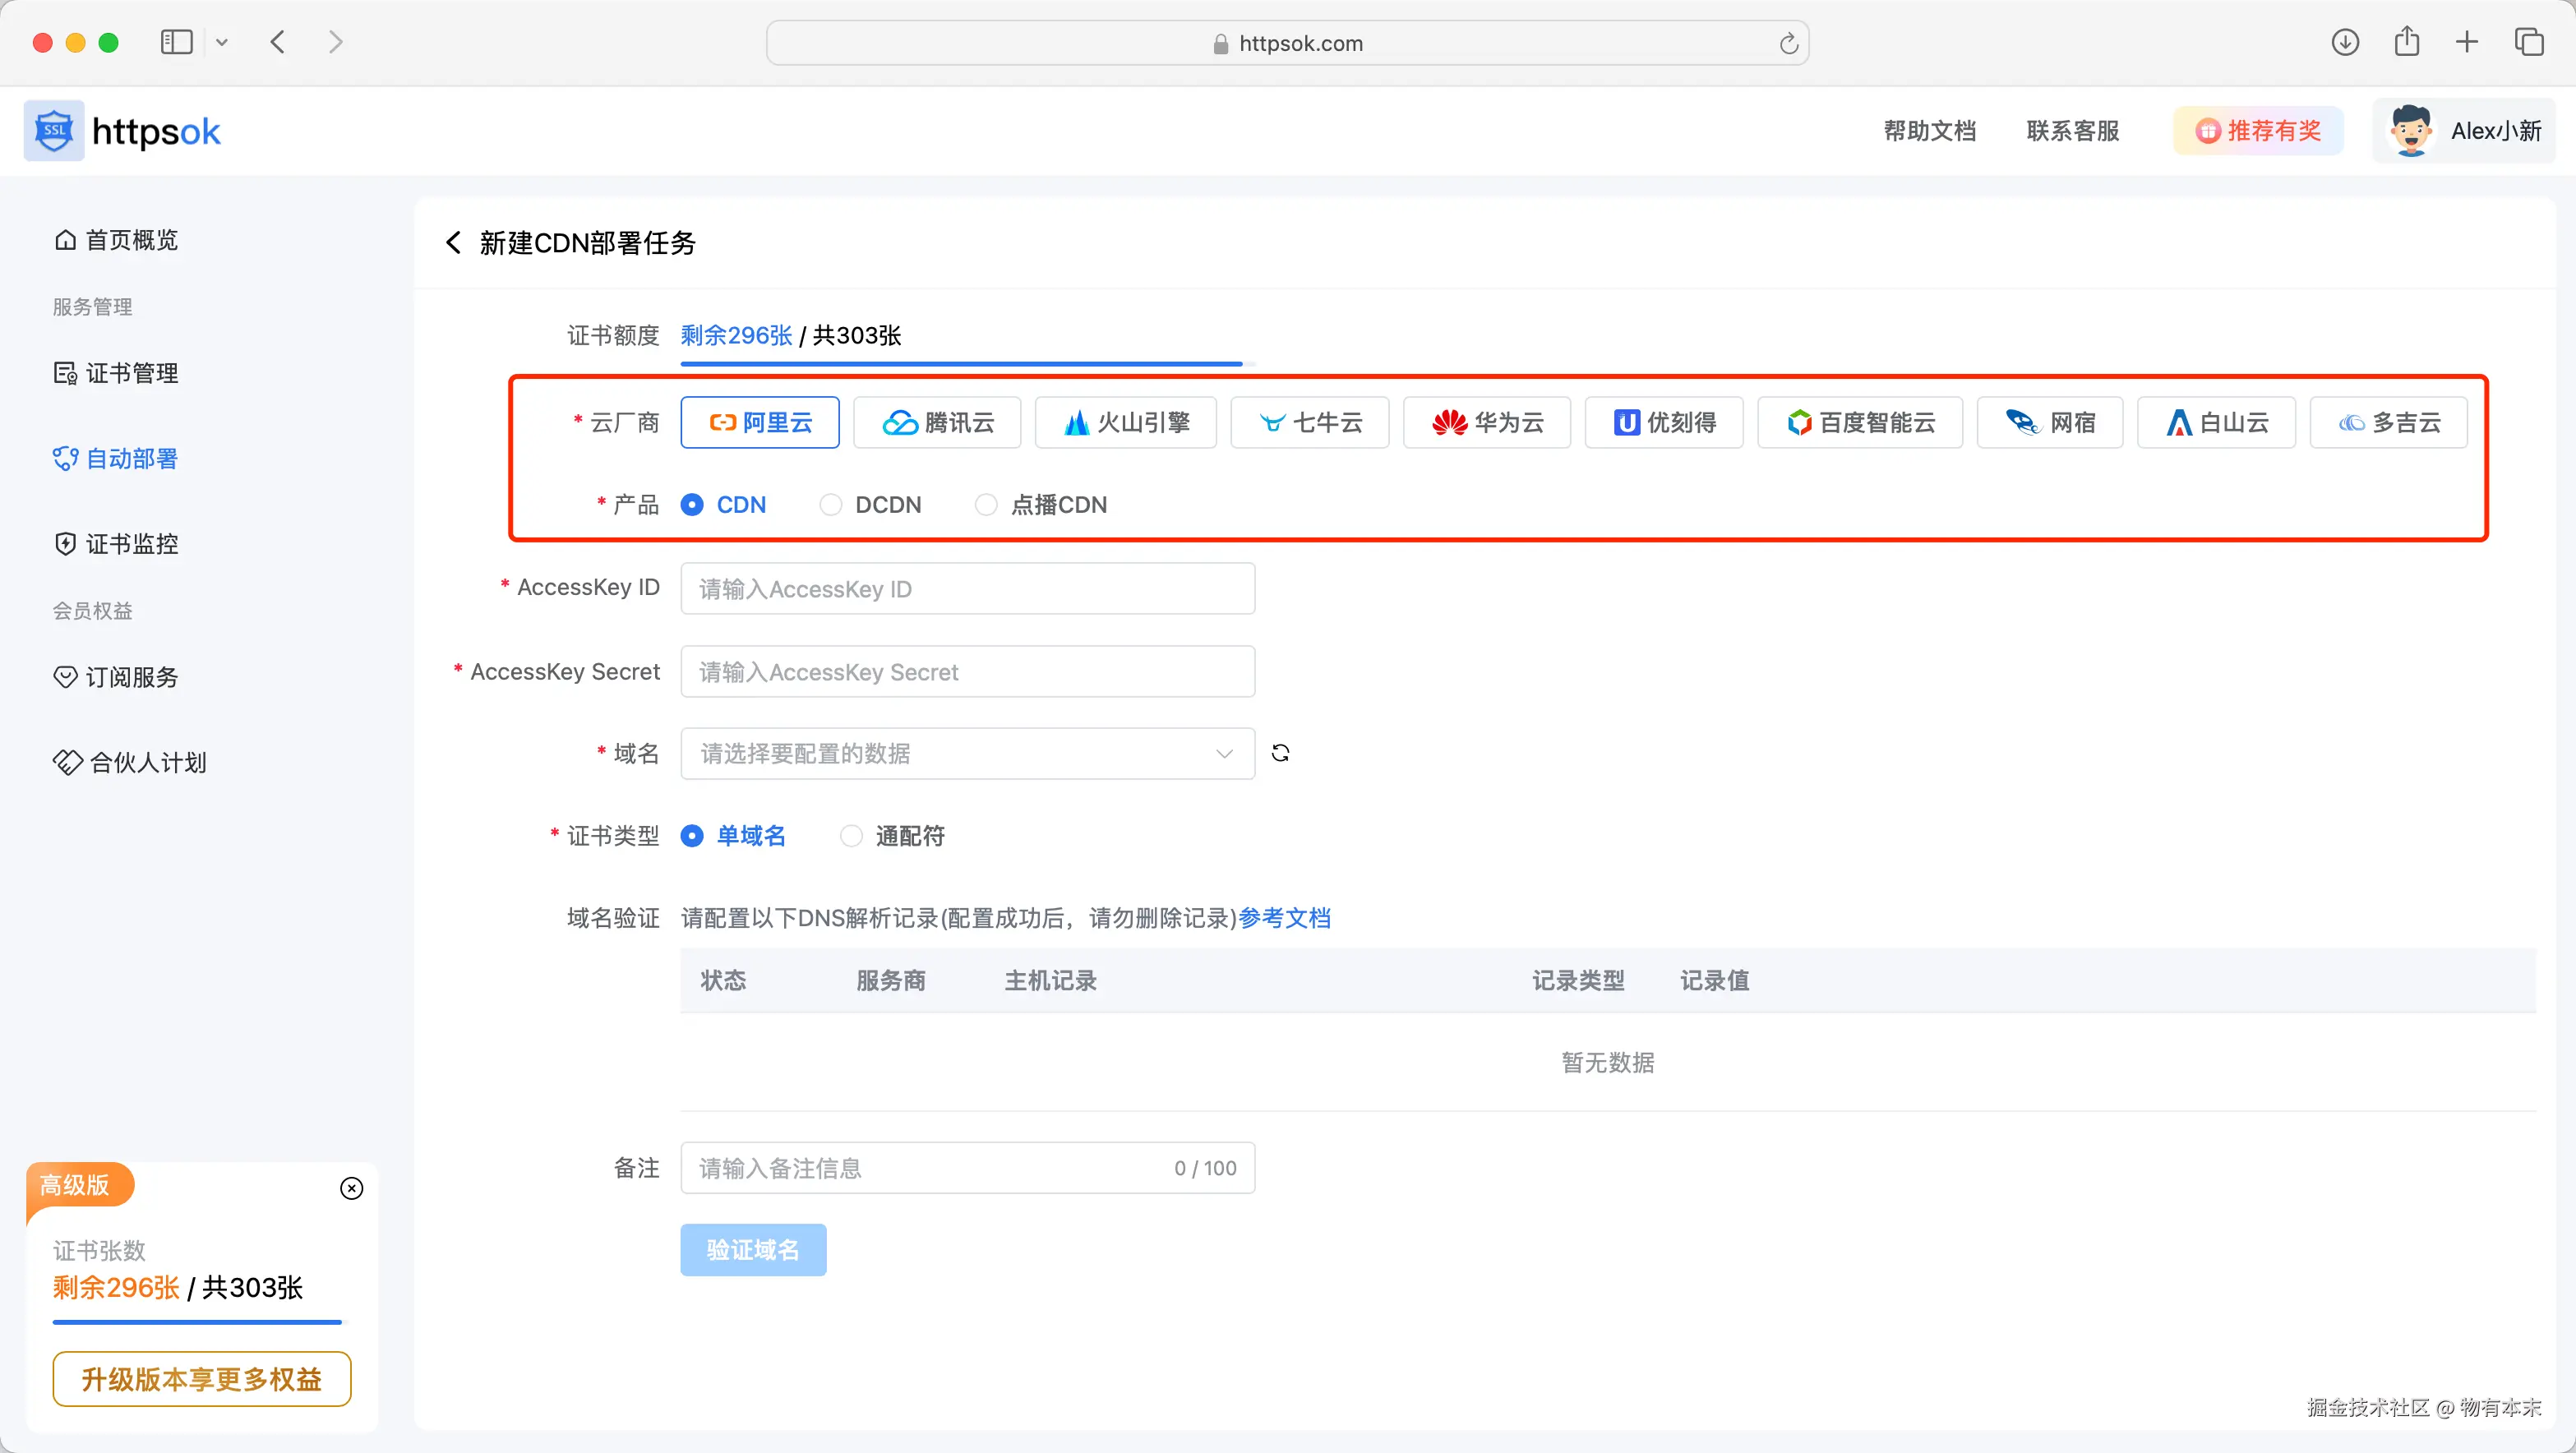Open Safari share icon
The width and height of the screenshot is (2576, 1453).
pos(2407,42)
